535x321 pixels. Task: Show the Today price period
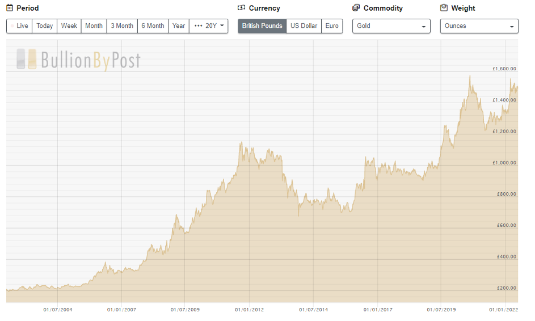coord(45,26)
